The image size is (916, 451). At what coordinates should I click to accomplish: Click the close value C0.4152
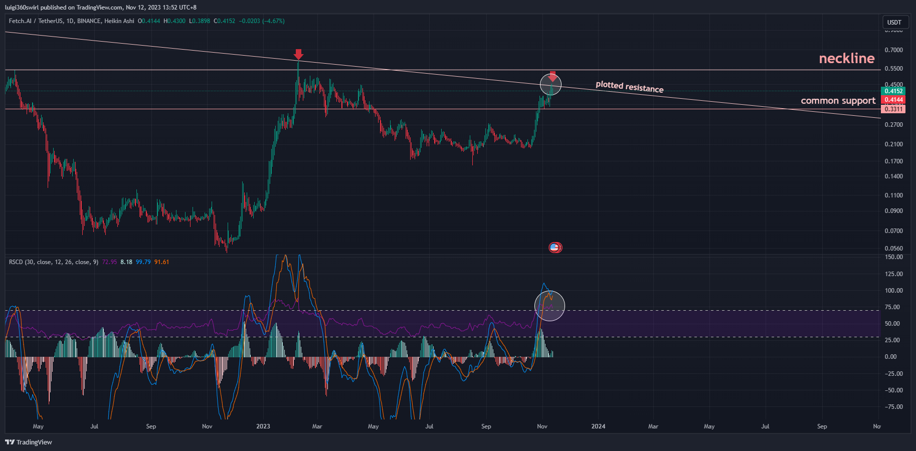224,21
